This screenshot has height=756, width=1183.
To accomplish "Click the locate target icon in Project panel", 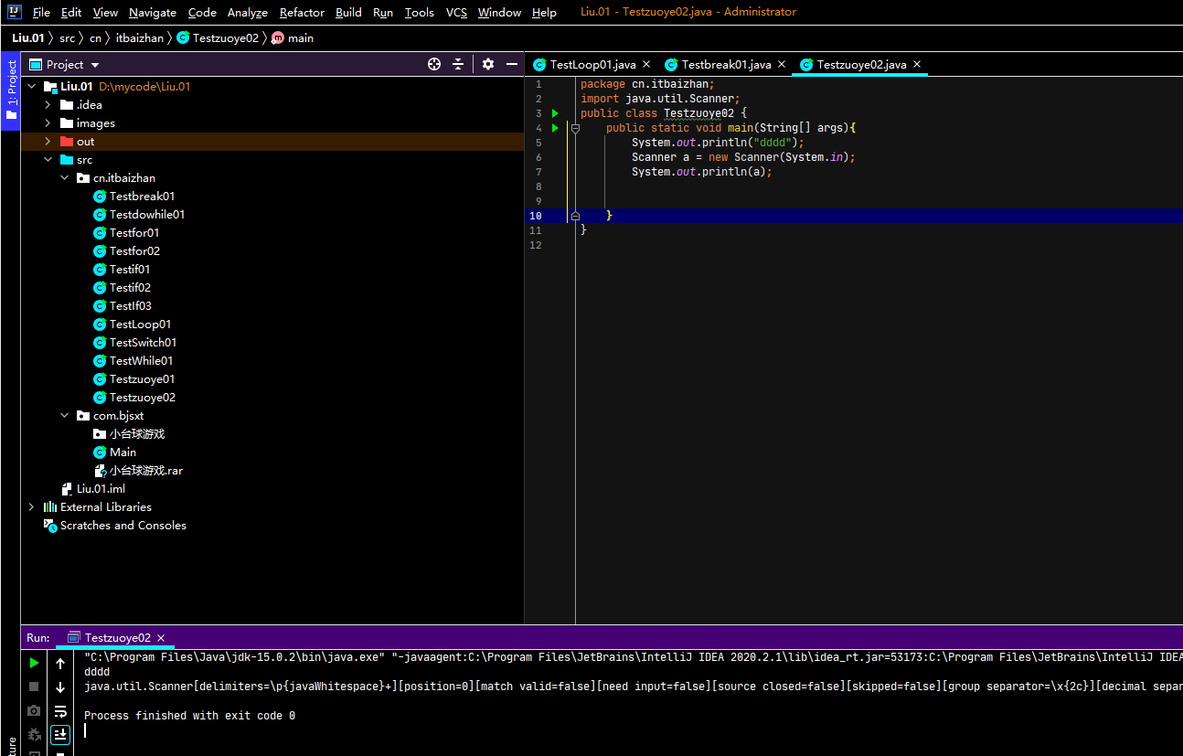I will (x=434, y=64).
